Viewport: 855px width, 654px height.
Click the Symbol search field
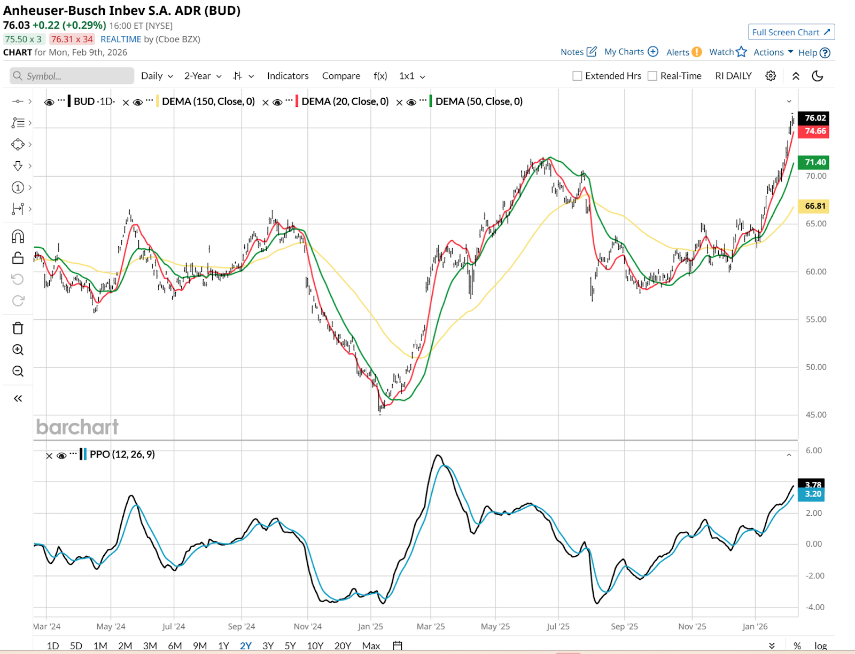click(x=72, y=76)
